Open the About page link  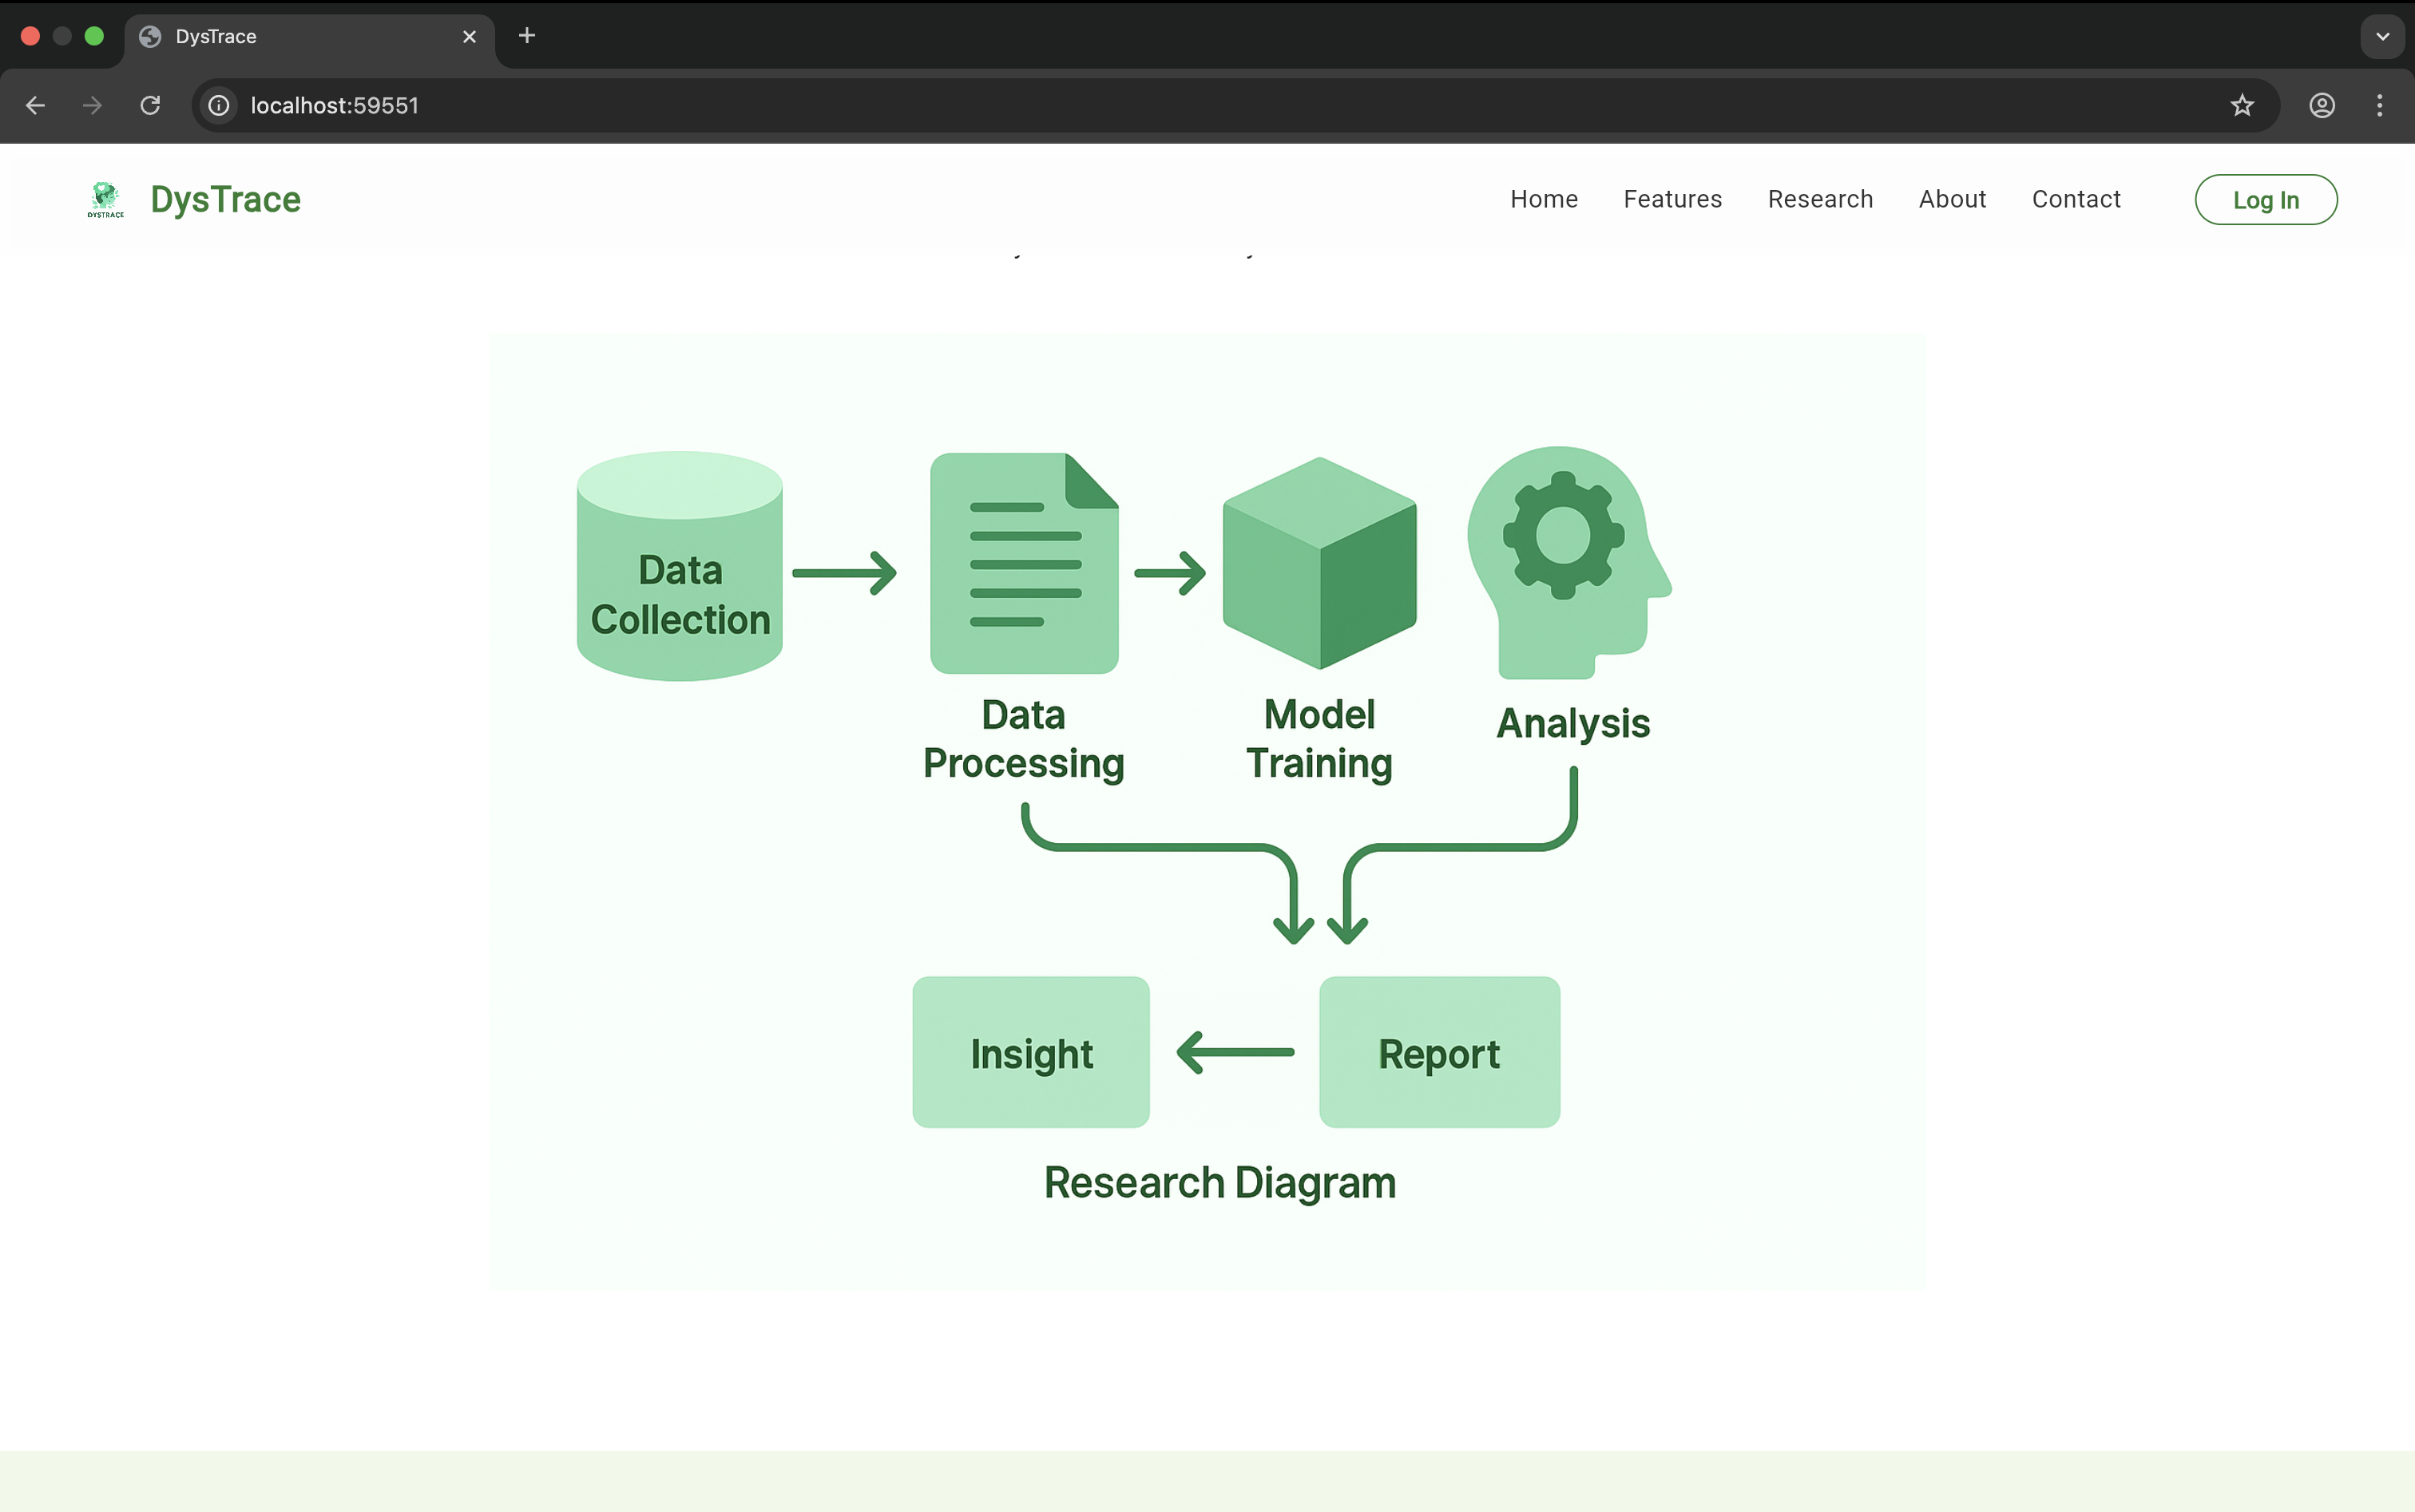[1952, 199]
